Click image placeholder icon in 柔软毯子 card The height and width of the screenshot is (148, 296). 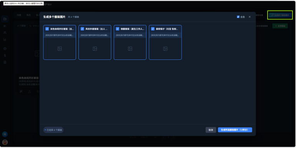point(165,49)
